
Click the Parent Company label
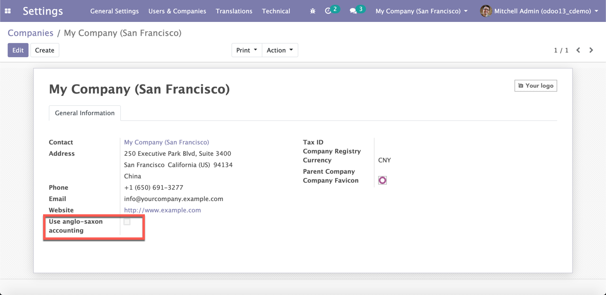[329, 171]
